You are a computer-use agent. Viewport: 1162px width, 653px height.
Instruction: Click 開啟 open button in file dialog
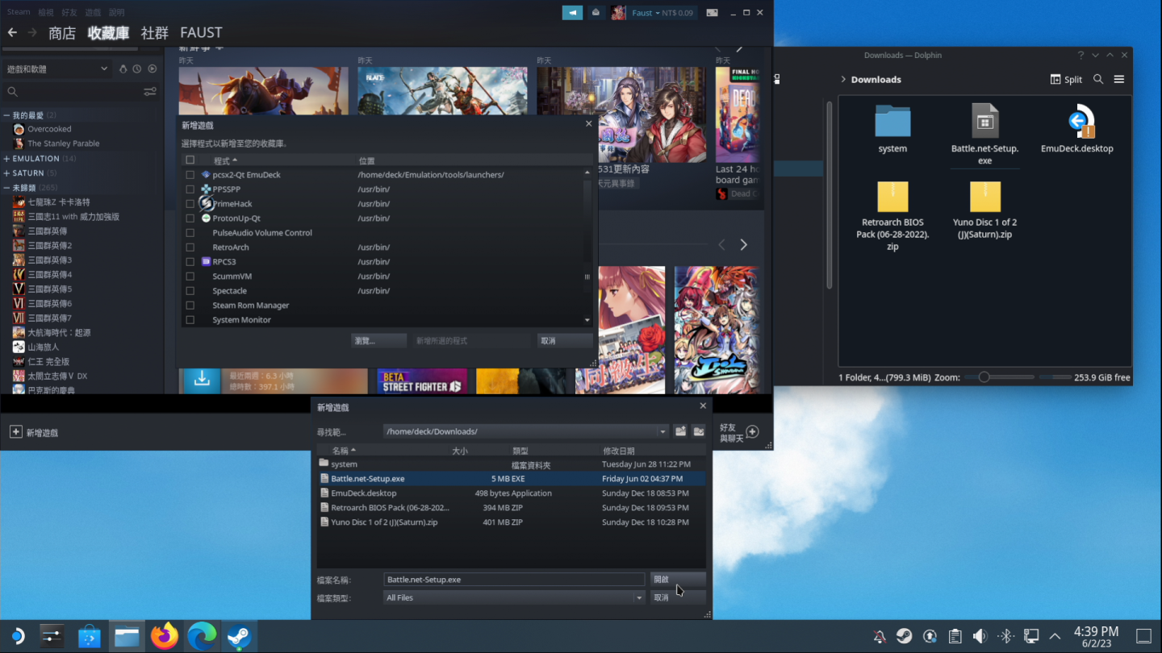pos(679,579)
